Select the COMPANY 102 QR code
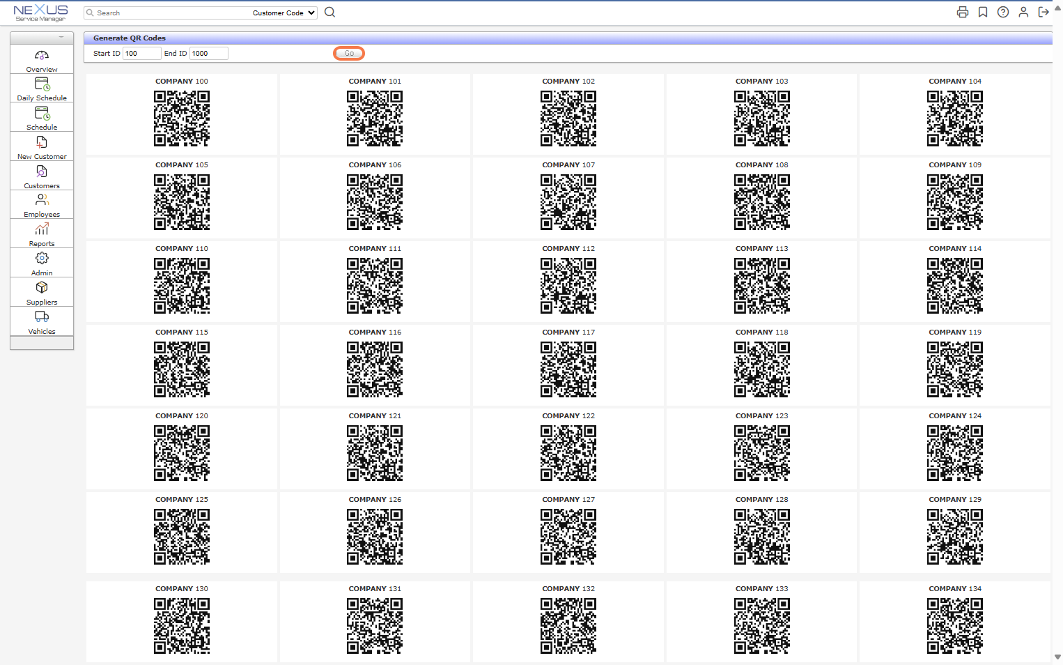The image size is (1063, 665). pos(568,119)
